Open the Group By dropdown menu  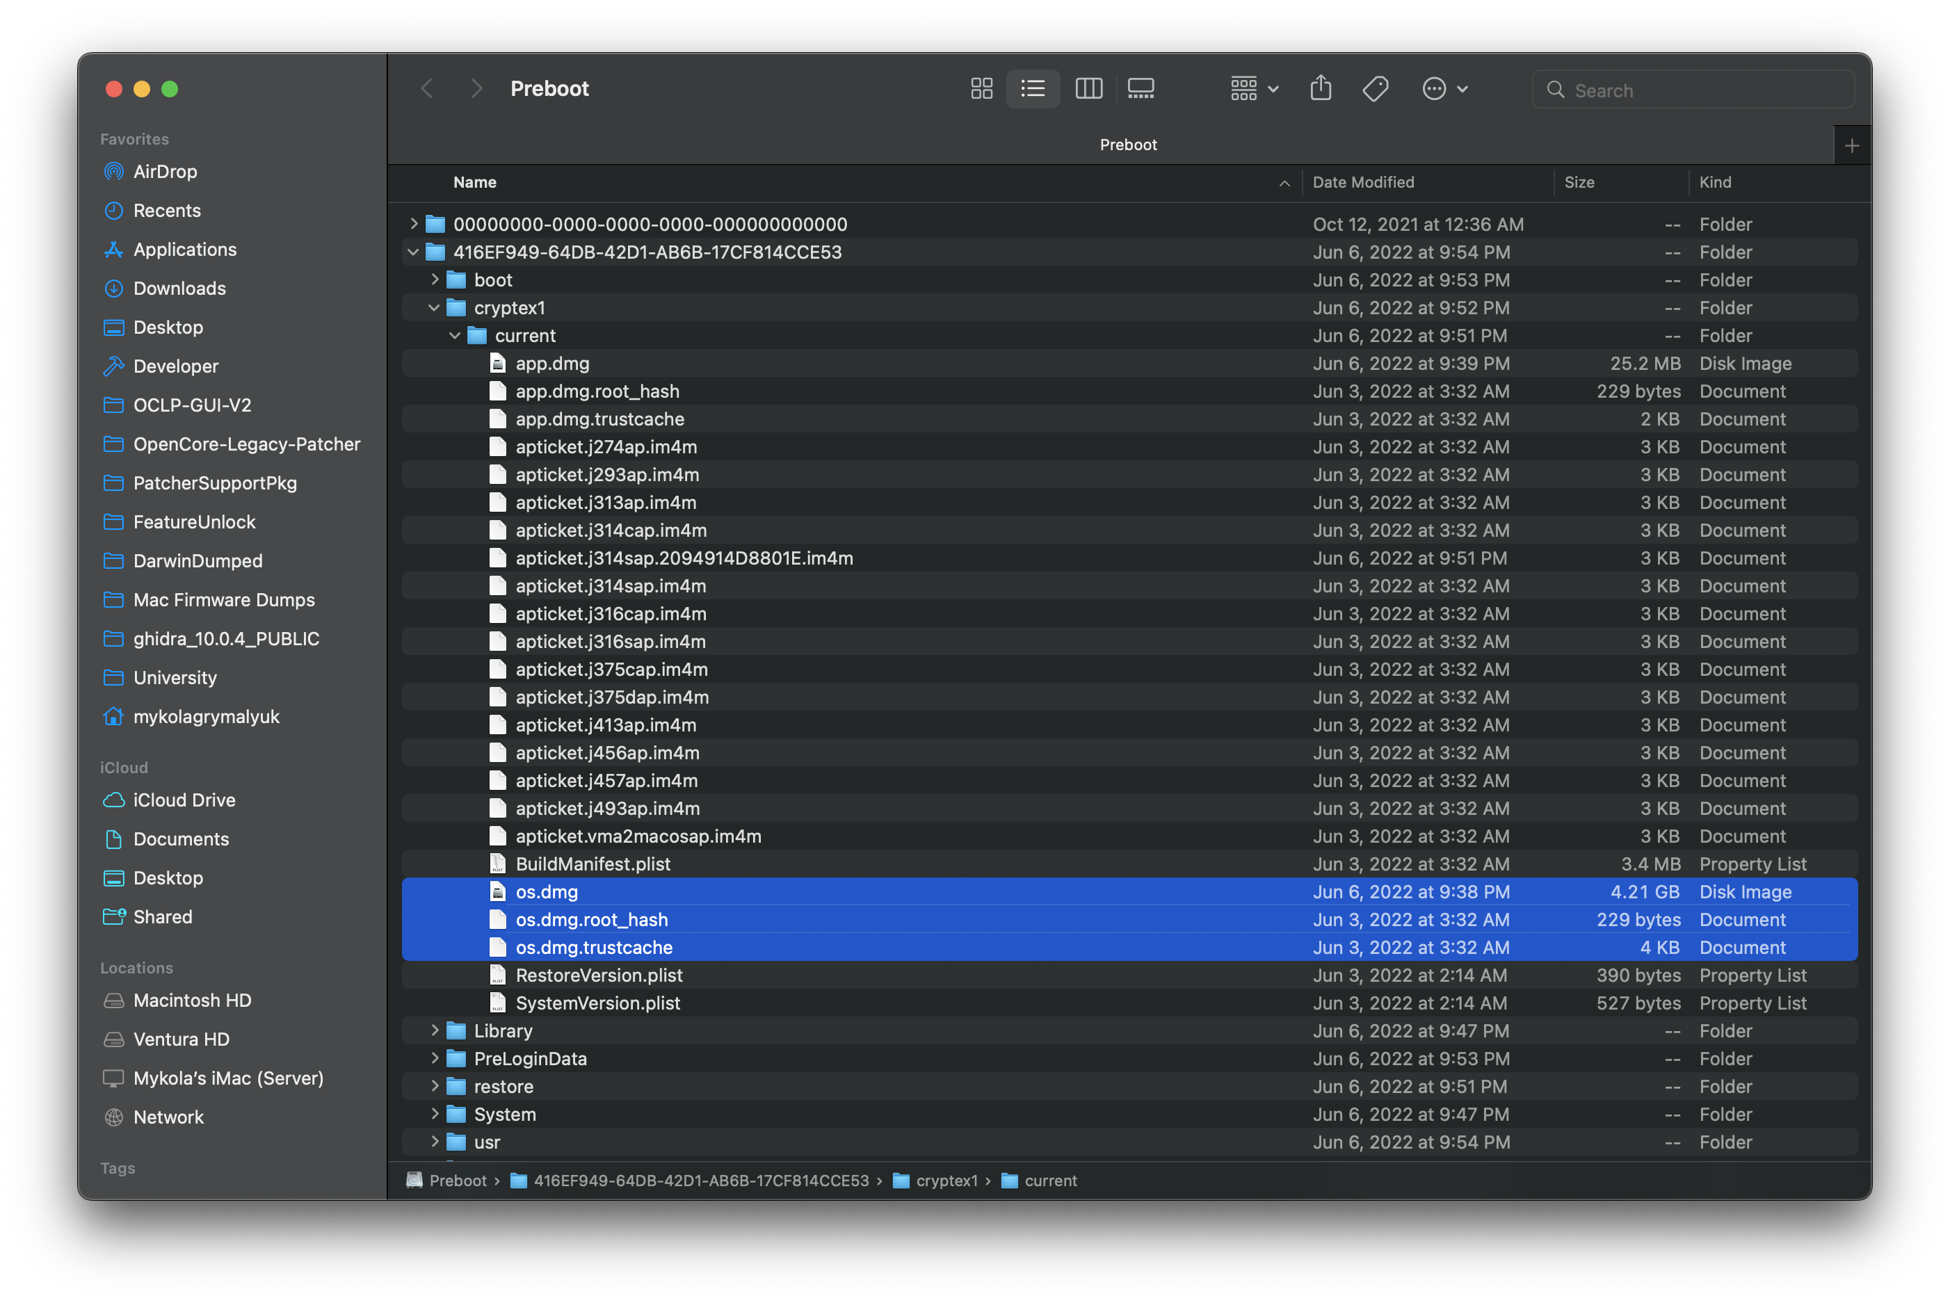(1253, 88)
